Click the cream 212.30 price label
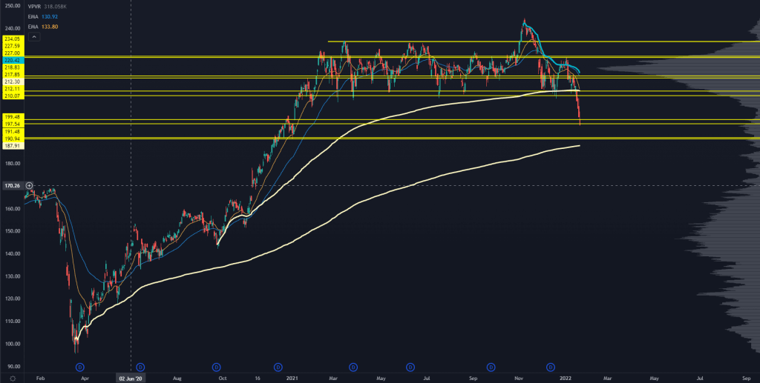The height and width of the screenshot is (383, 760). [x=11, y=81]
